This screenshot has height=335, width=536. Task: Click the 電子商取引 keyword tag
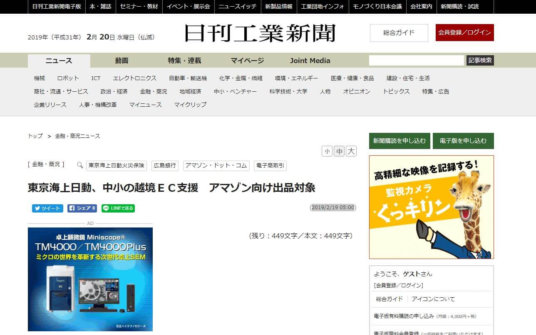pyautogui.click(x=270, y=165)
